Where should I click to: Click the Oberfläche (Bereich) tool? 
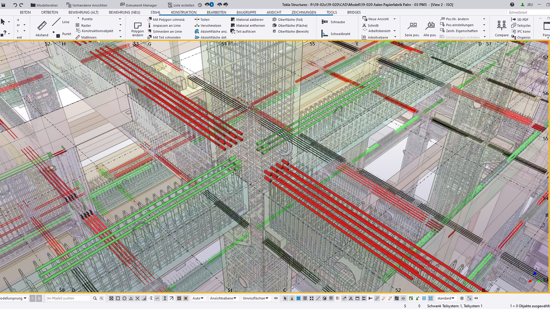(x=290, y=31)
